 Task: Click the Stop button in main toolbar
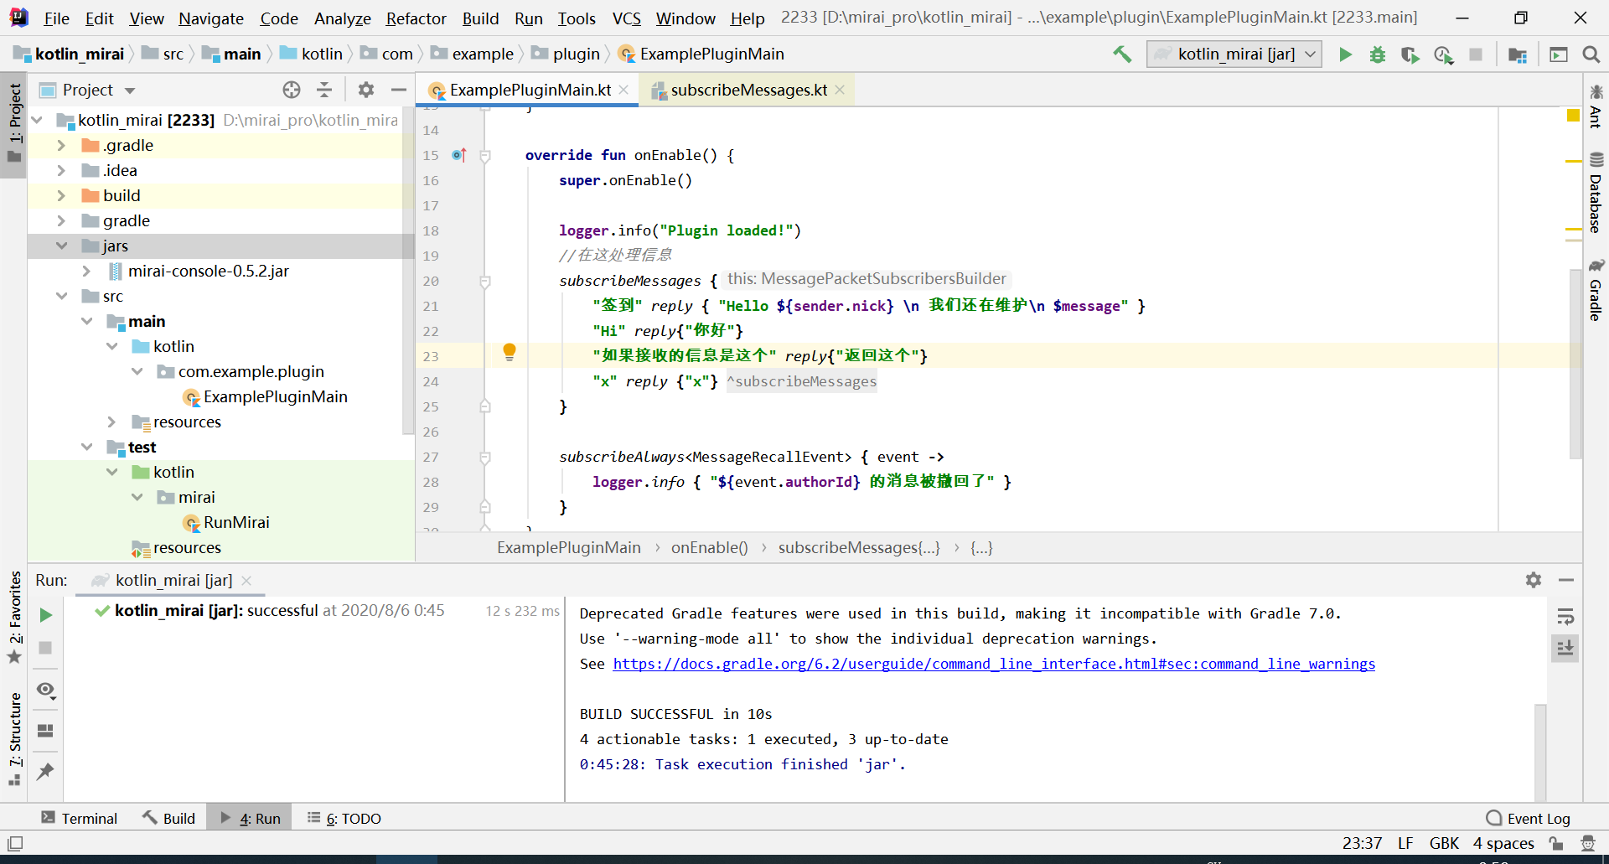(x=1476, y=54)
